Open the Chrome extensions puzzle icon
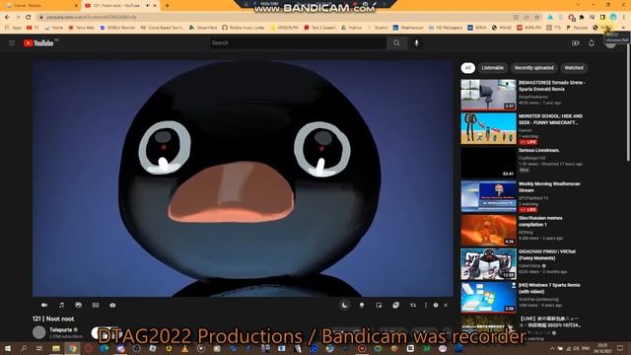Image resolution: width=631 pixels, height=355 pixels. tap(582, 17)
